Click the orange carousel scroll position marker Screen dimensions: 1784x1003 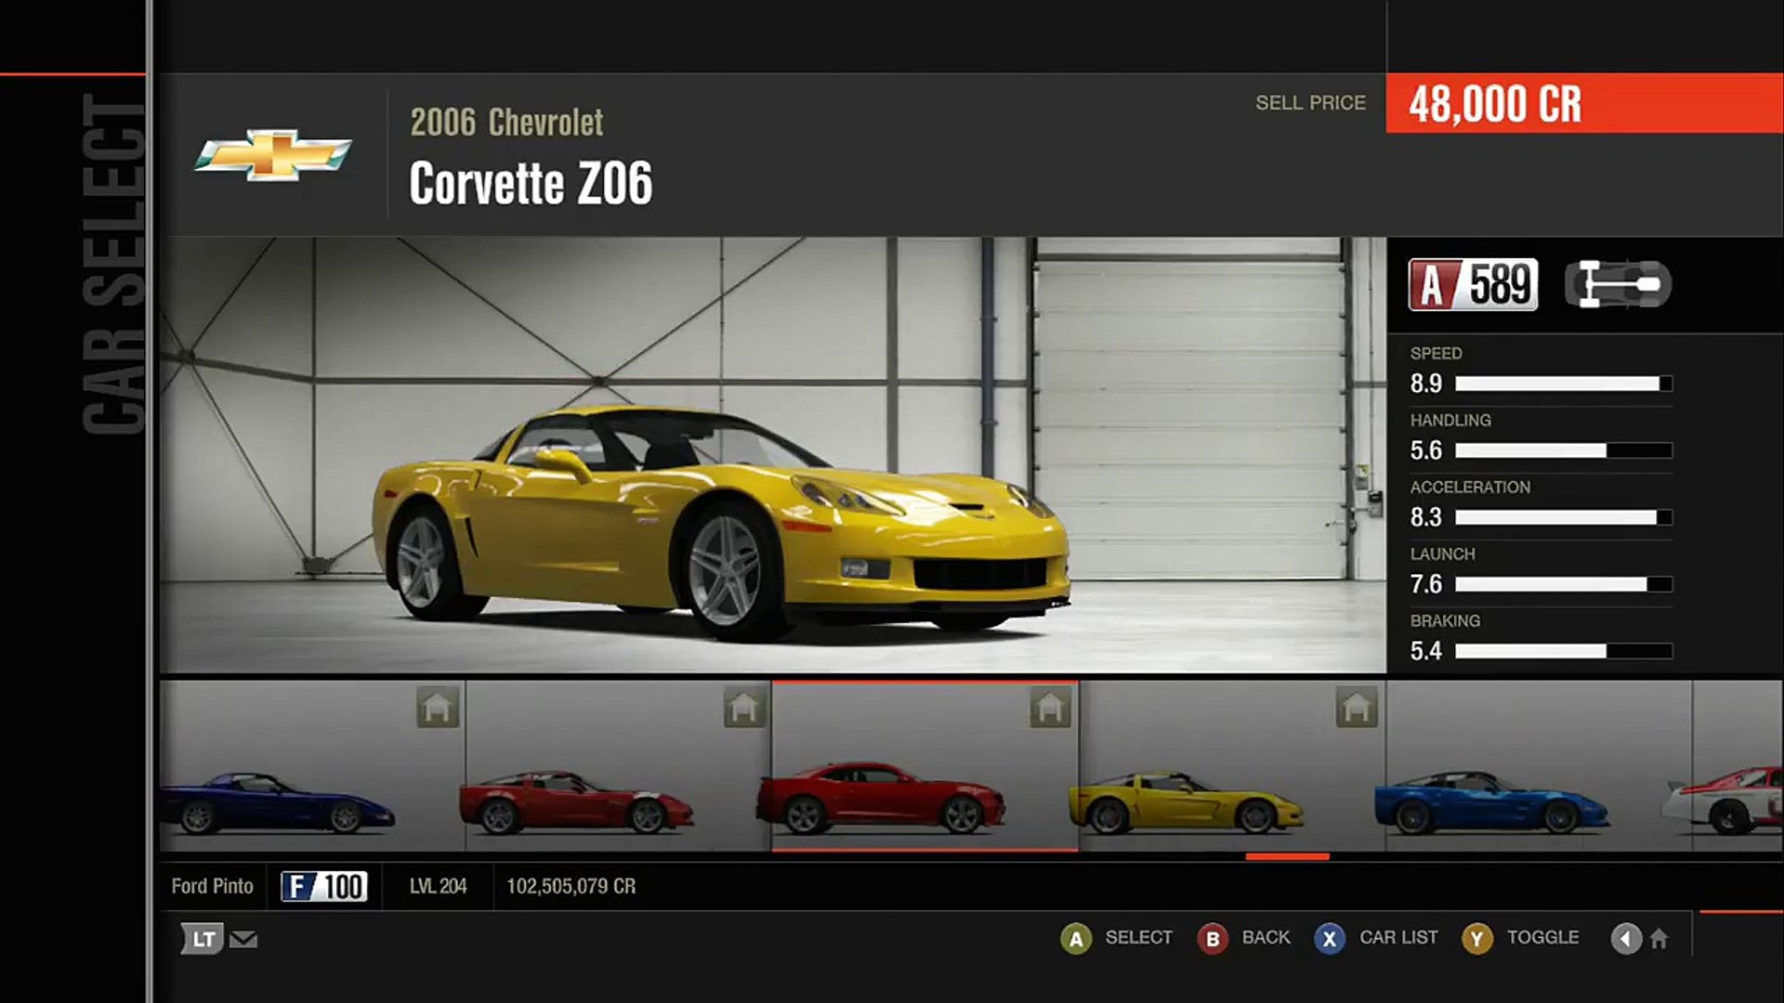coord(1287,856)
